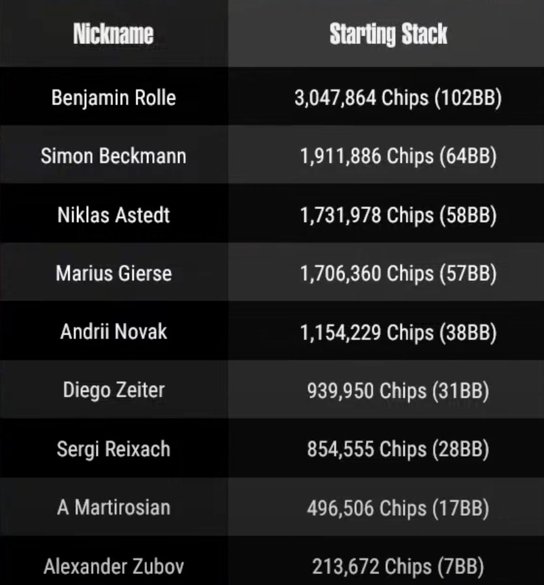Click the 1,731,978 Chips (58BB) stack

(x=398, y=215)
